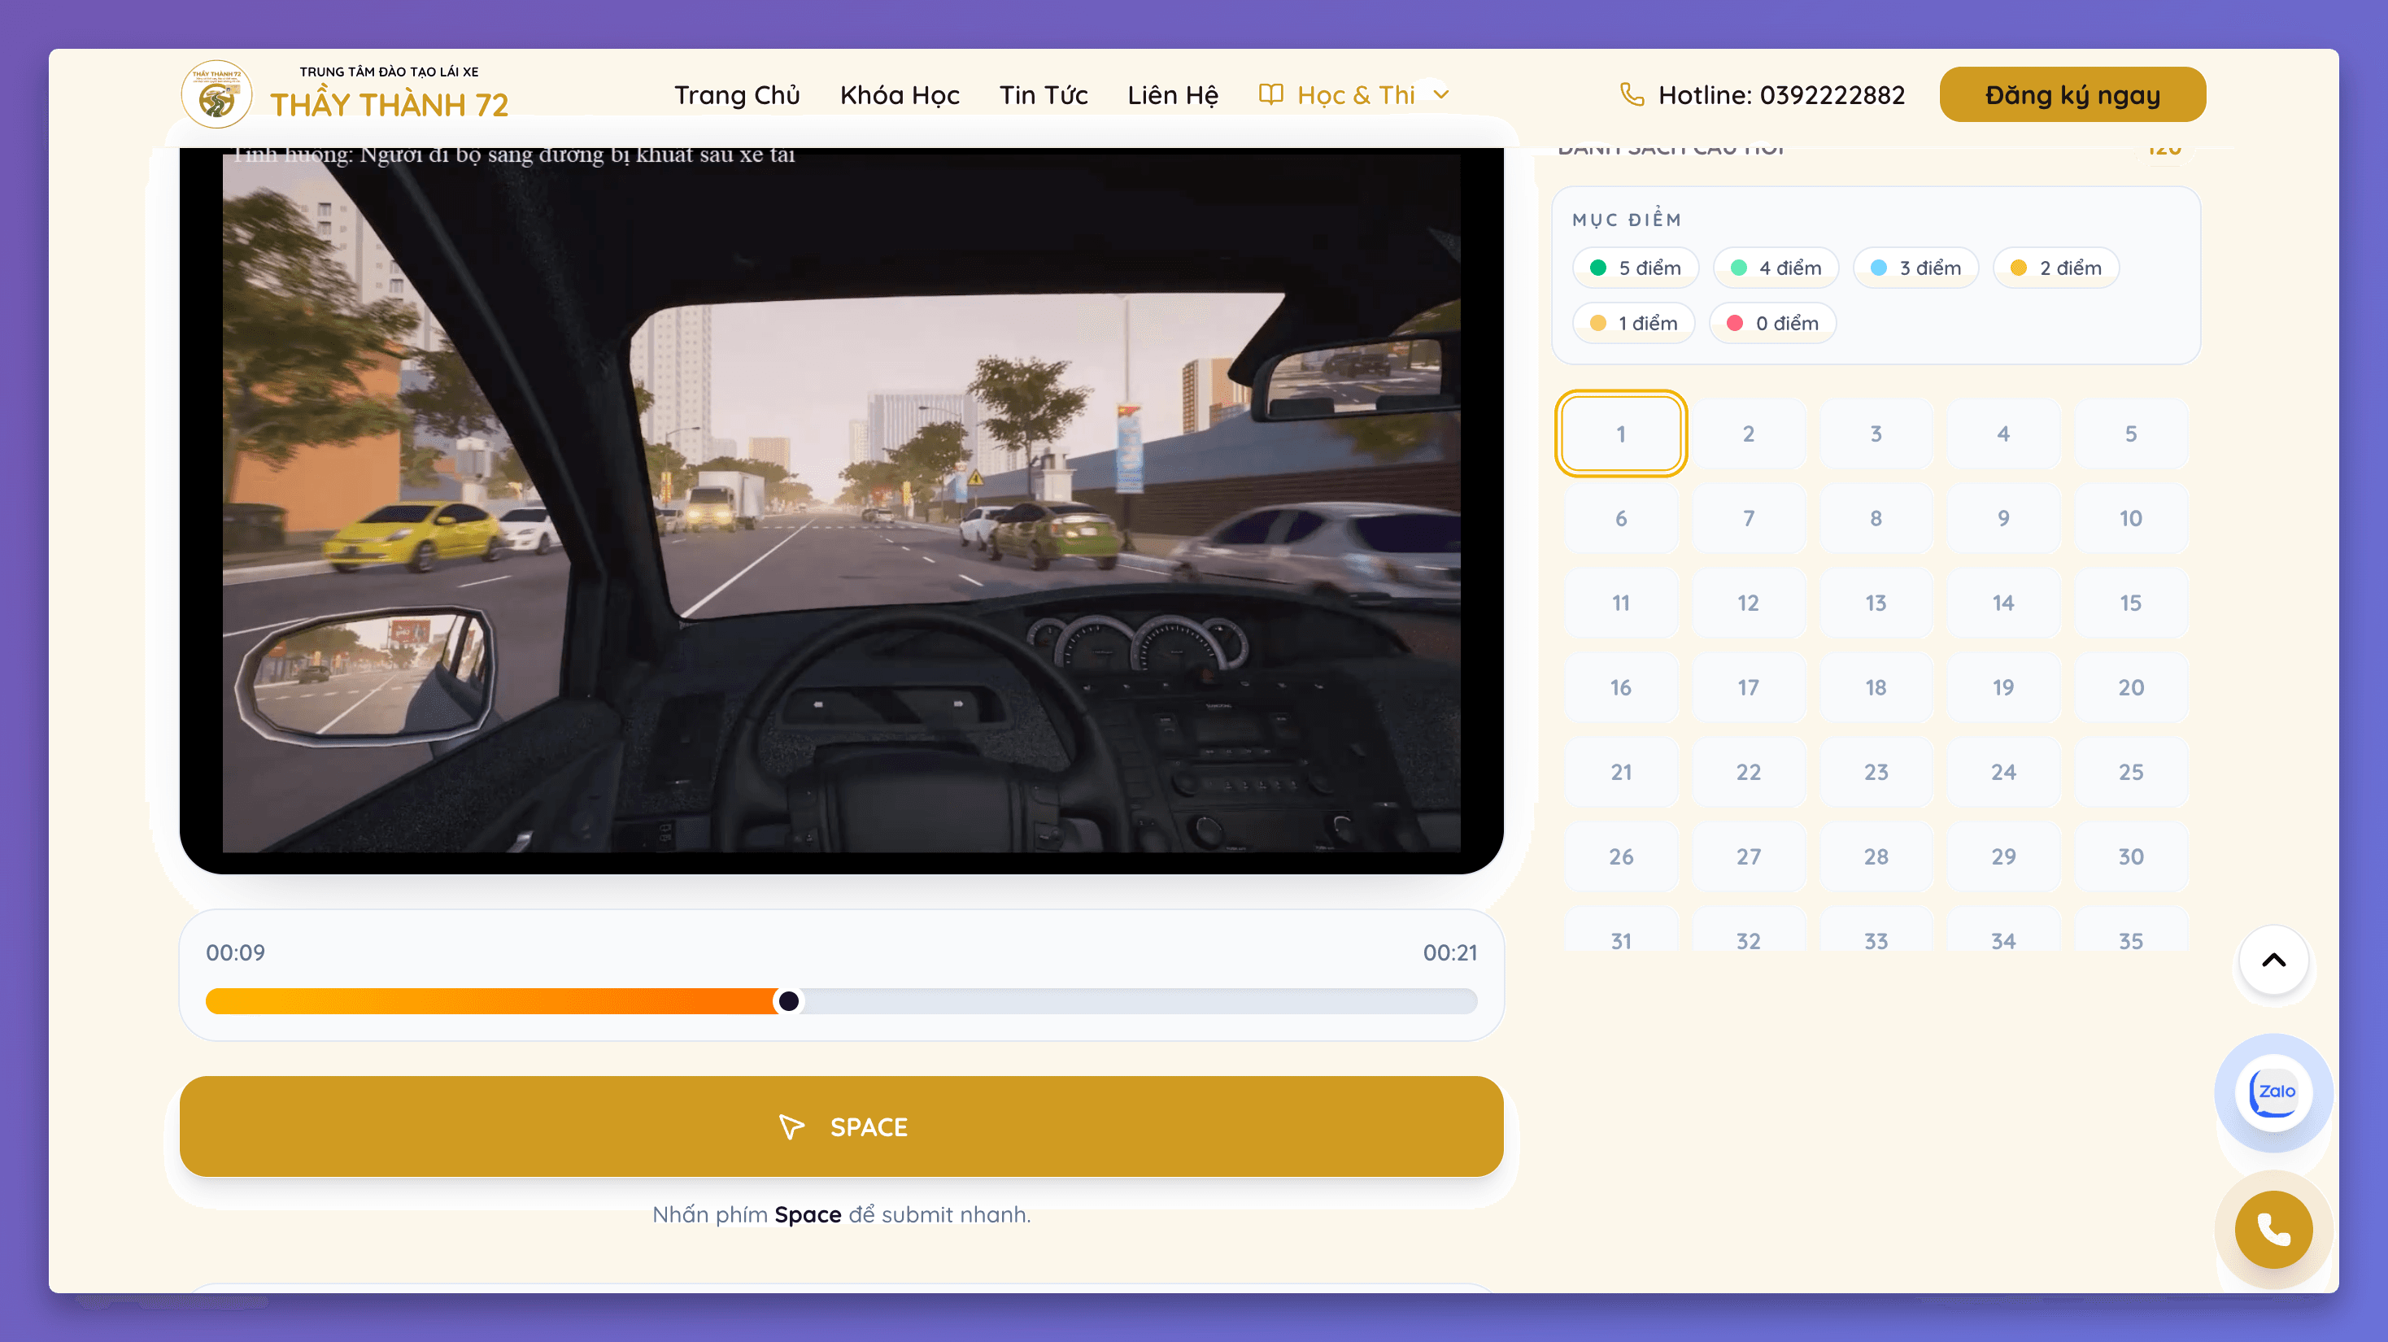The width and height of the screenshot is (2388, 1342).
Task: Select question 13 in the list
Action: point(1876,603)
